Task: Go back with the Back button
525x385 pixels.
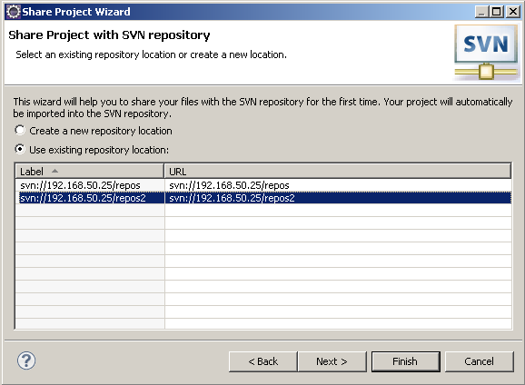Action: click(263, 361)
